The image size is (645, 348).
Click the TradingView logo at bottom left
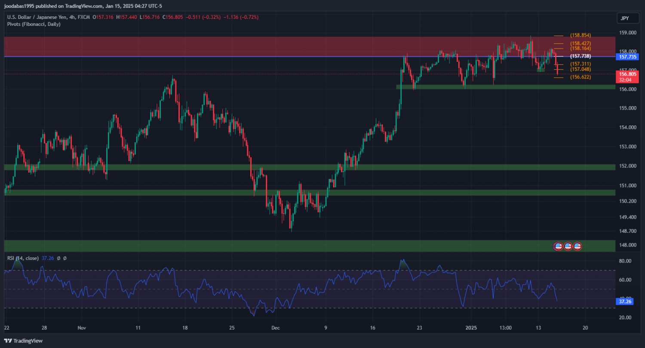point(24,341)
